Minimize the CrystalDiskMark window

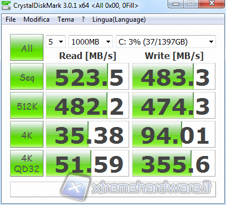pyautogui.click(x=175, y=4)
